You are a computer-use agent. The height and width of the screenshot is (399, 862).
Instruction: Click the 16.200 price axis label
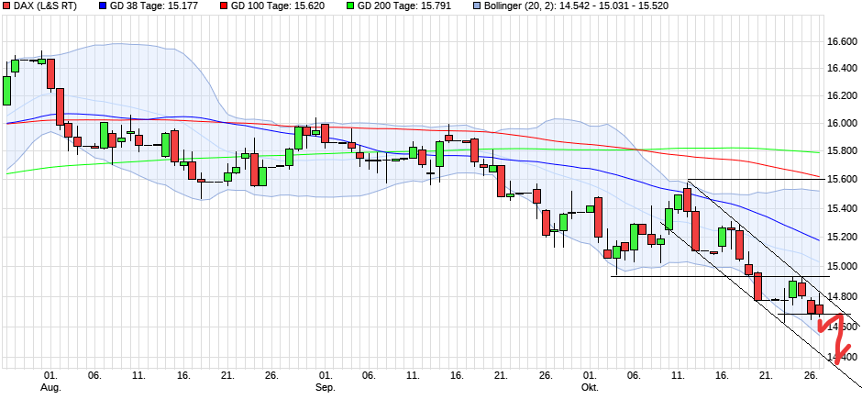tap(841, 96)
